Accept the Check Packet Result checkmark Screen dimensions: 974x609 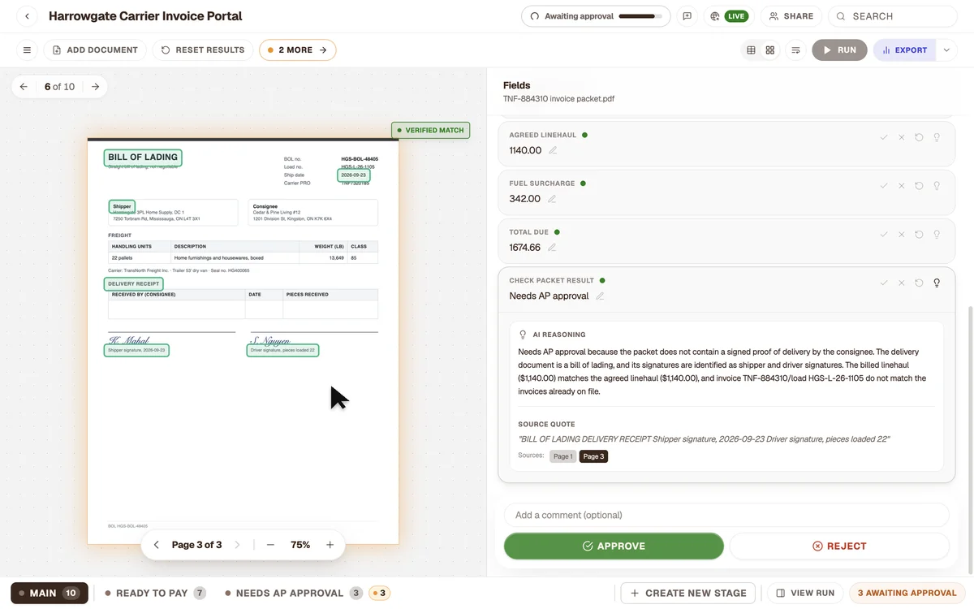coord(884,283)
